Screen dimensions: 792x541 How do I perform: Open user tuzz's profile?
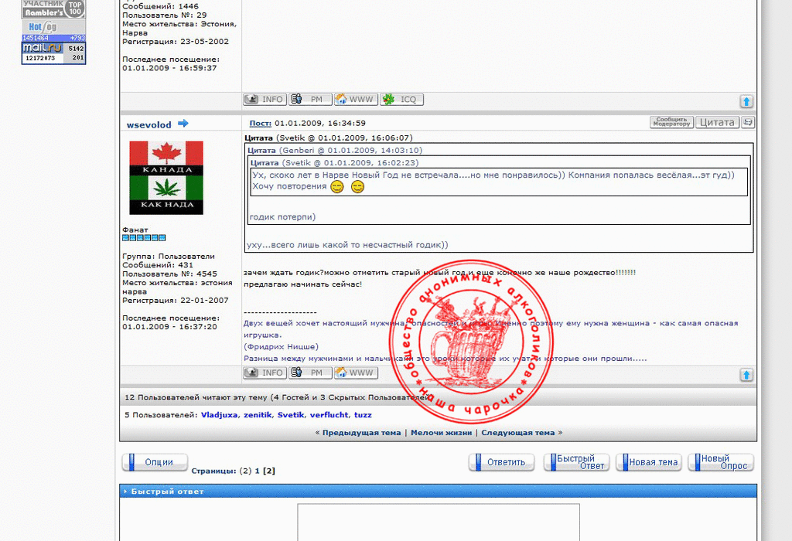tap(363, 415)
